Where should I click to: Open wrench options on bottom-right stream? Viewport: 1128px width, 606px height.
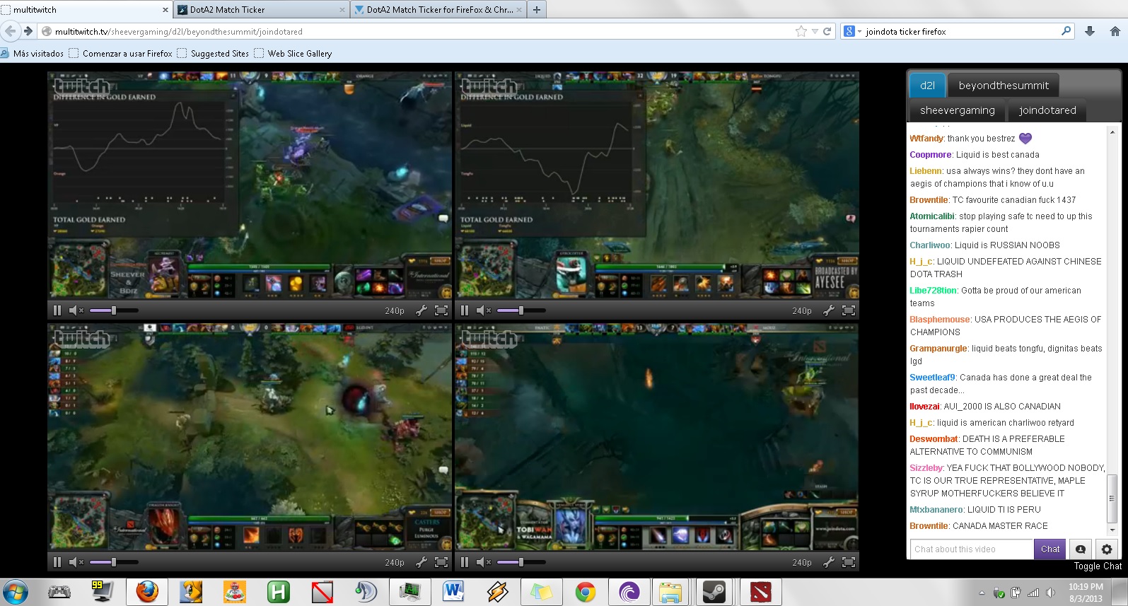pyautogui.click(x=829, y=562)
